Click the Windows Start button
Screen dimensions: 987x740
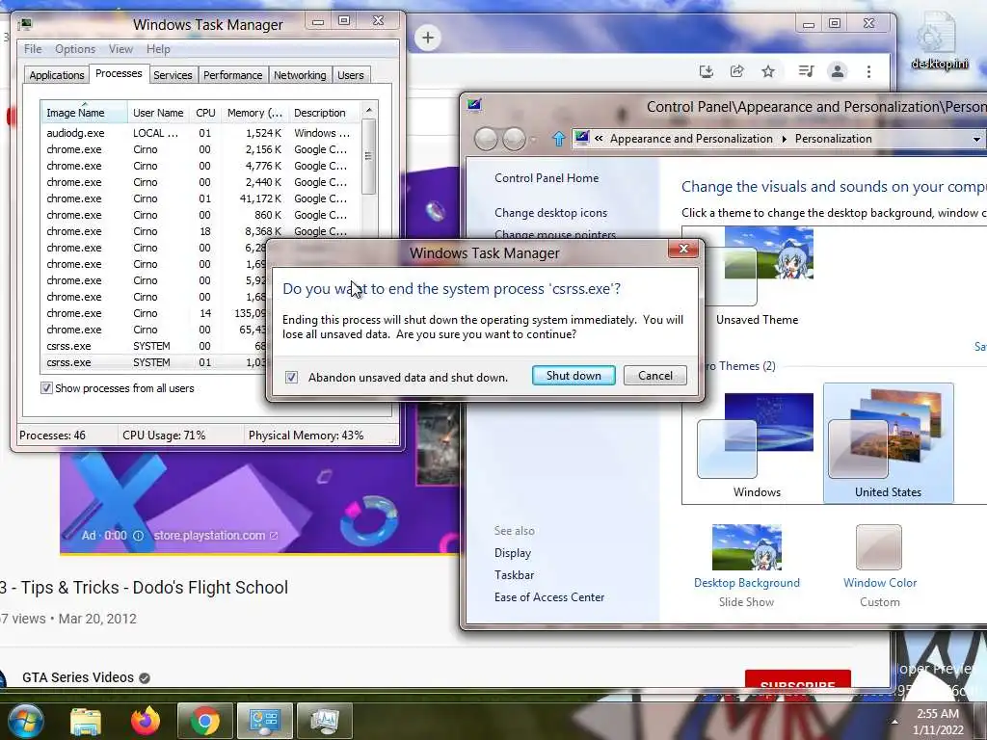click(26, 721)
